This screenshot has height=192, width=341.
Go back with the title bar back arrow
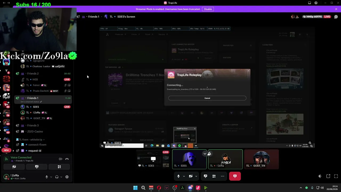coord(4,3)
